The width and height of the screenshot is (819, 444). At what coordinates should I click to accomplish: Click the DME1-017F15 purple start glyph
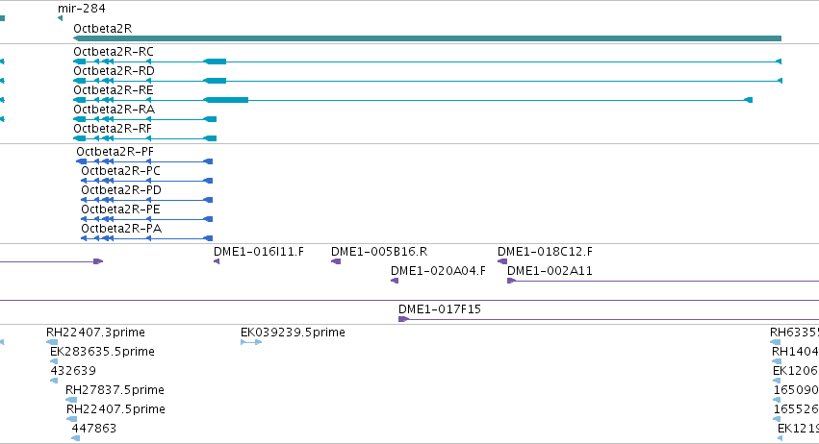[403, 319]
